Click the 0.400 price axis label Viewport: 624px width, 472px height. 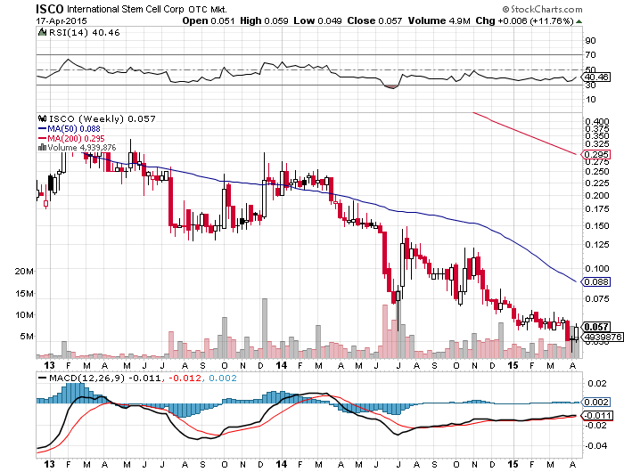pyautogui.click(x=597, y=122)
